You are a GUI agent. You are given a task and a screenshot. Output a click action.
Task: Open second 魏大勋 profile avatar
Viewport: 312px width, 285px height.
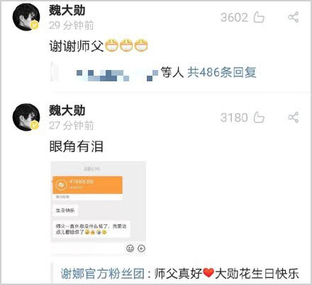tap(26, 117)
